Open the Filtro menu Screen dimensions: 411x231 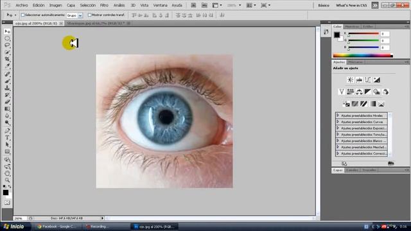(104, 5)
